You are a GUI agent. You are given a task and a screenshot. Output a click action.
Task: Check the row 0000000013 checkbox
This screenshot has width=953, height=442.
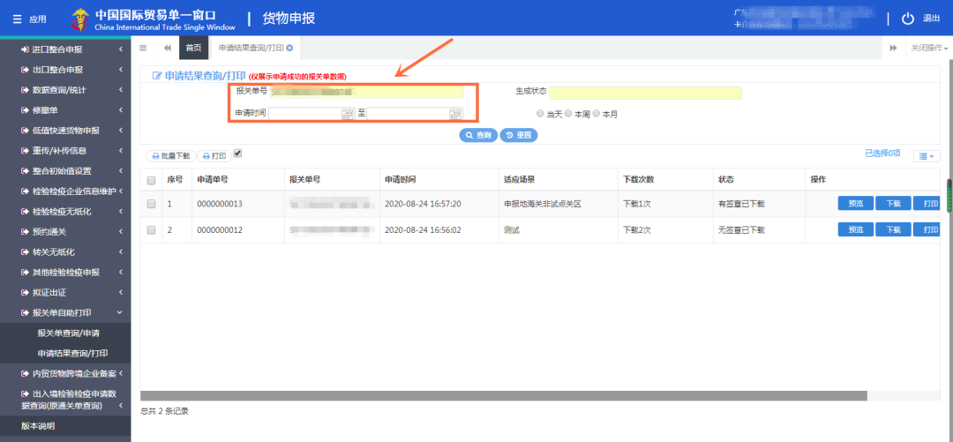pos(152,204)
